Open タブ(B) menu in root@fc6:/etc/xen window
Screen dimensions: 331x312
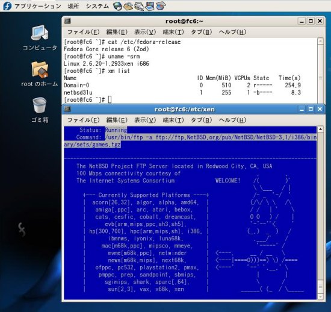click(201, 120)
